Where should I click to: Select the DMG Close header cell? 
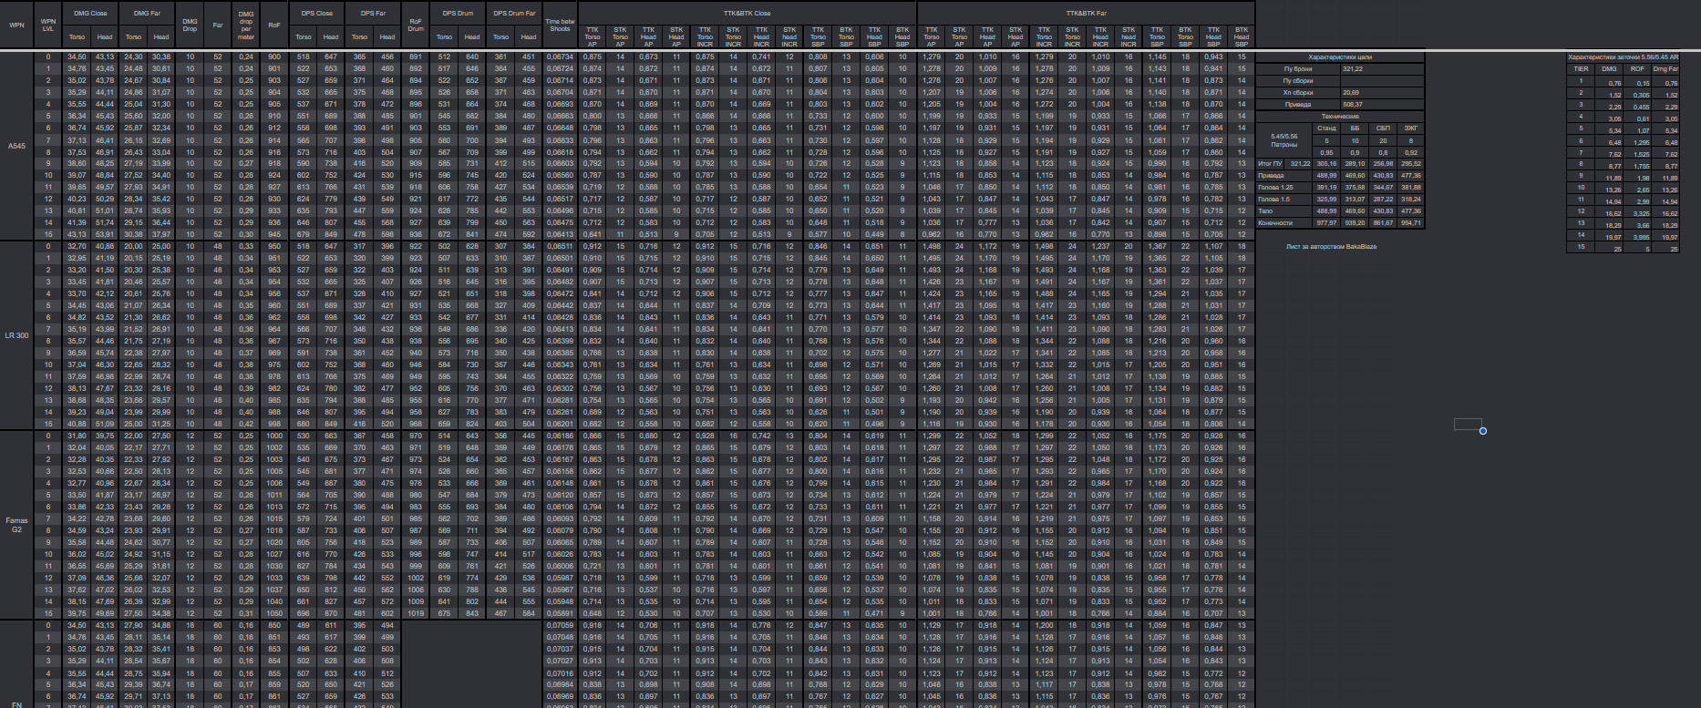(90, 14)
